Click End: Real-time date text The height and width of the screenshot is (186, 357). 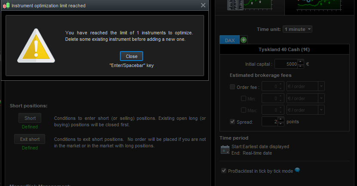coord(252,153)
